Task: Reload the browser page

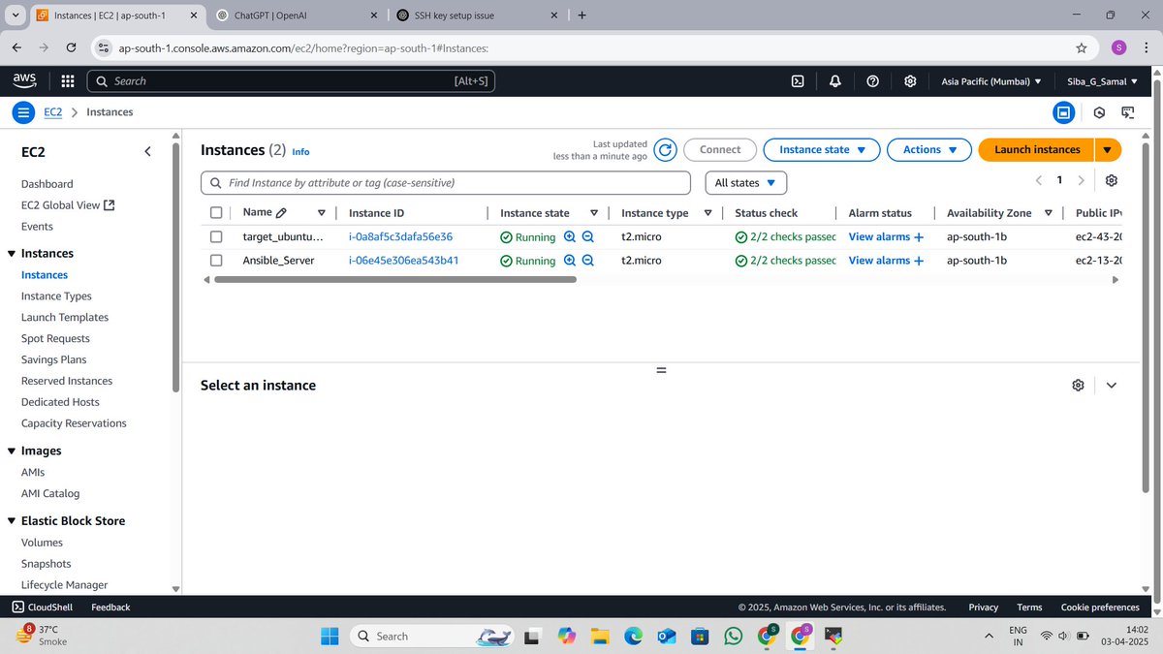Action: click(x=72, y=47)
